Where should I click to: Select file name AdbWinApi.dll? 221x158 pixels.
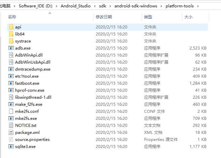click(29, 55)
